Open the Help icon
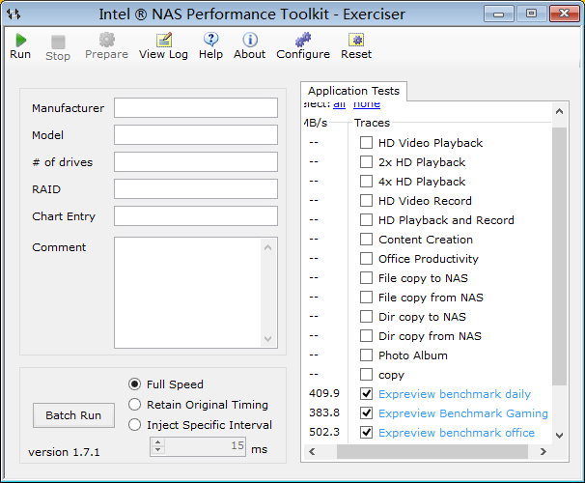The image size is (585, 483). pyautogui.click(x=210, y=41)
